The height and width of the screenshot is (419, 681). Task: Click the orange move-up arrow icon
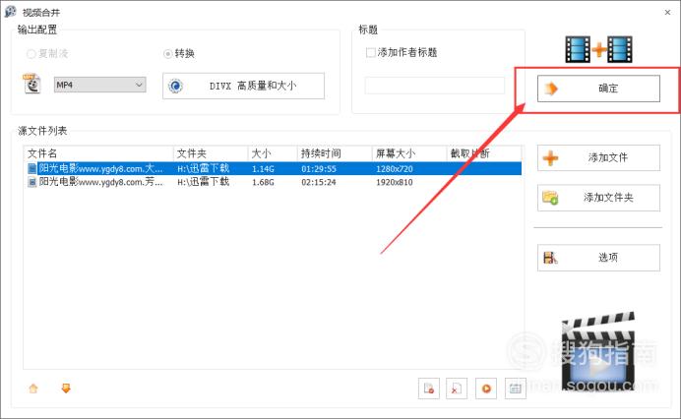(x=33, y=389)
